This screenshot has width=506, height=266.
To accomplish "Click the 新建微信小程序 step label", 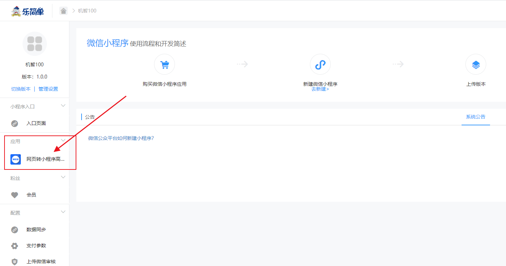I will point(320,84).
